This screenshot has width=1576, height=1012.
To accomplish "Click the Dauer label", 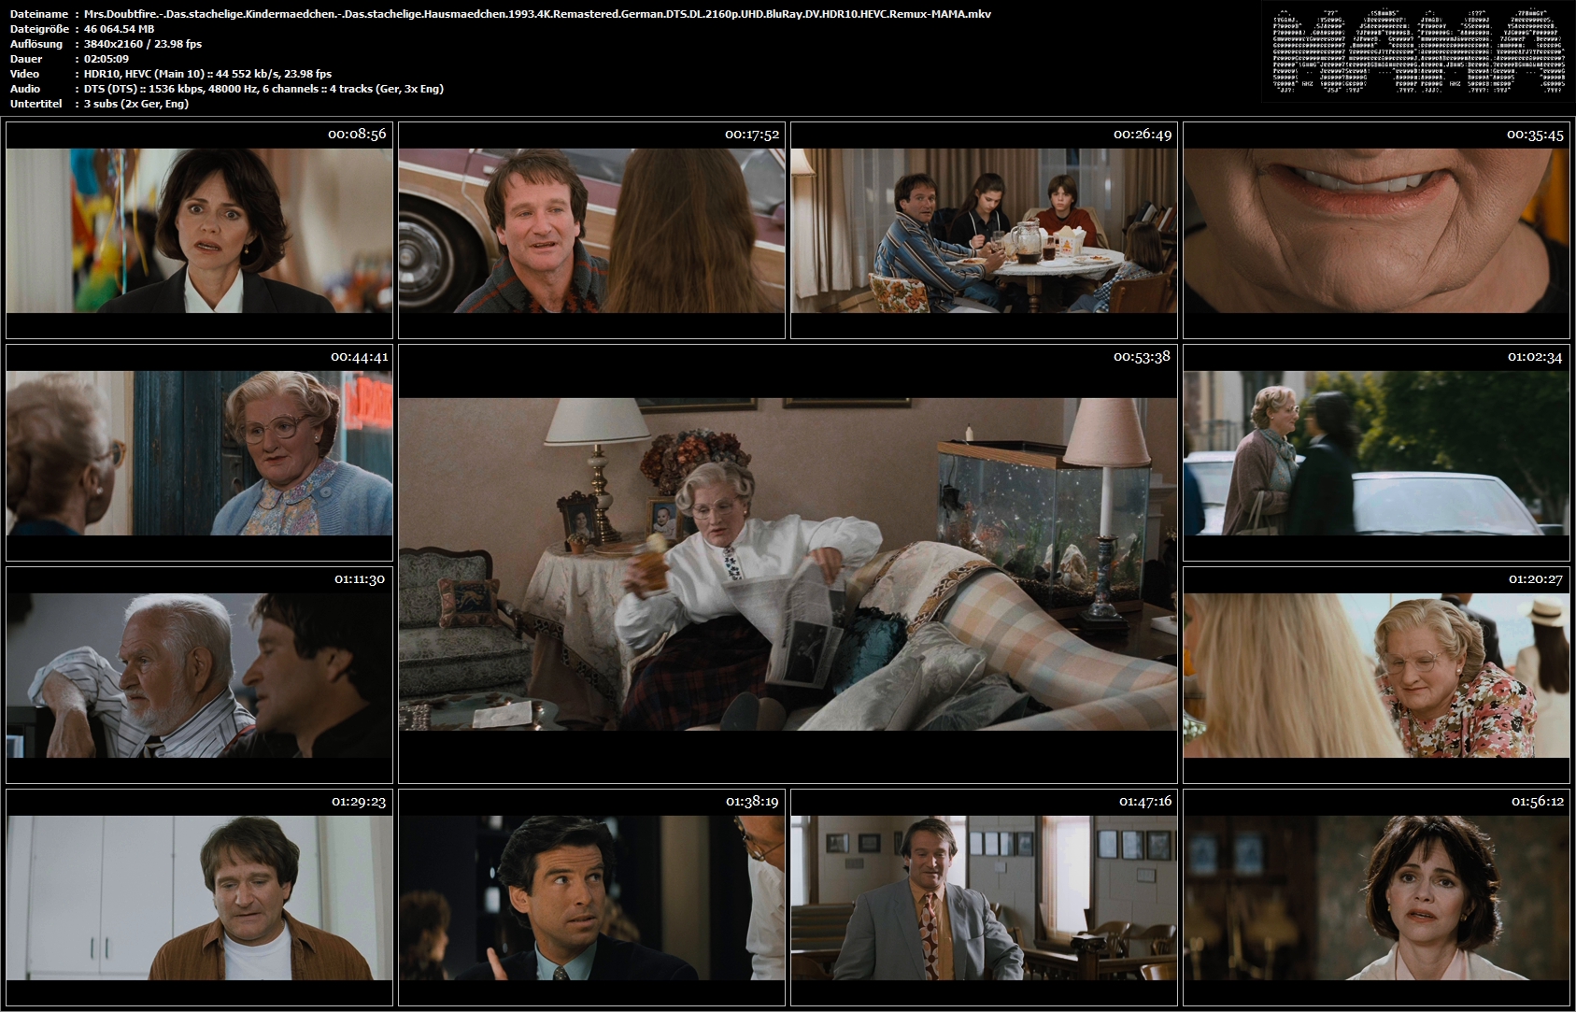I will click(26, 59).
